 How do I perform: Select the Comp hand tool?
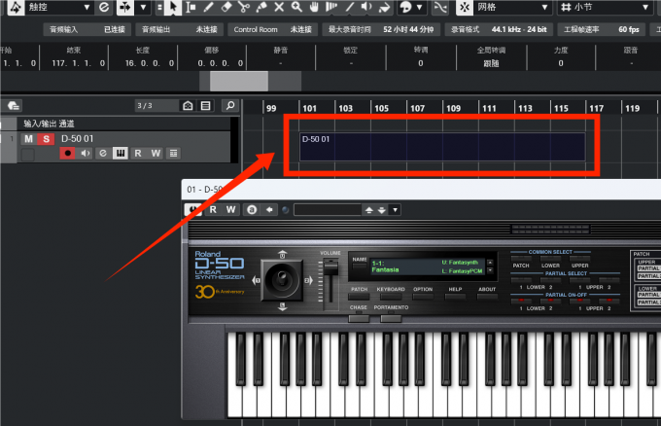pyautogui.click(x=314, y=7)
